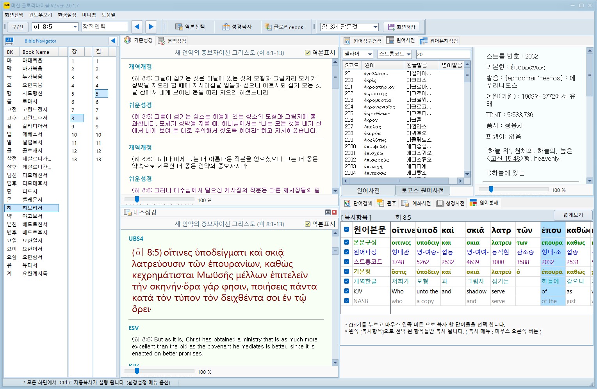Toggle the KJV row checkbox
The width and height of the screenshot is (597, 389).
(346, 291)
